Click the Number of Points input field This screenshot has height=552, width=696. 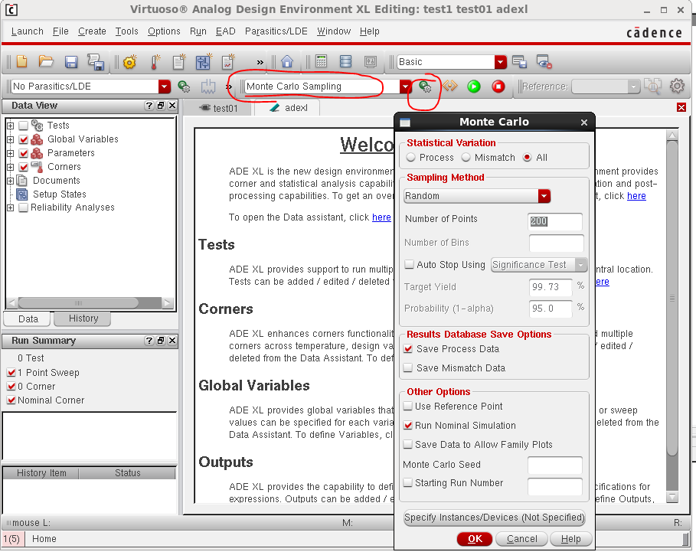(x=555, y=221)
